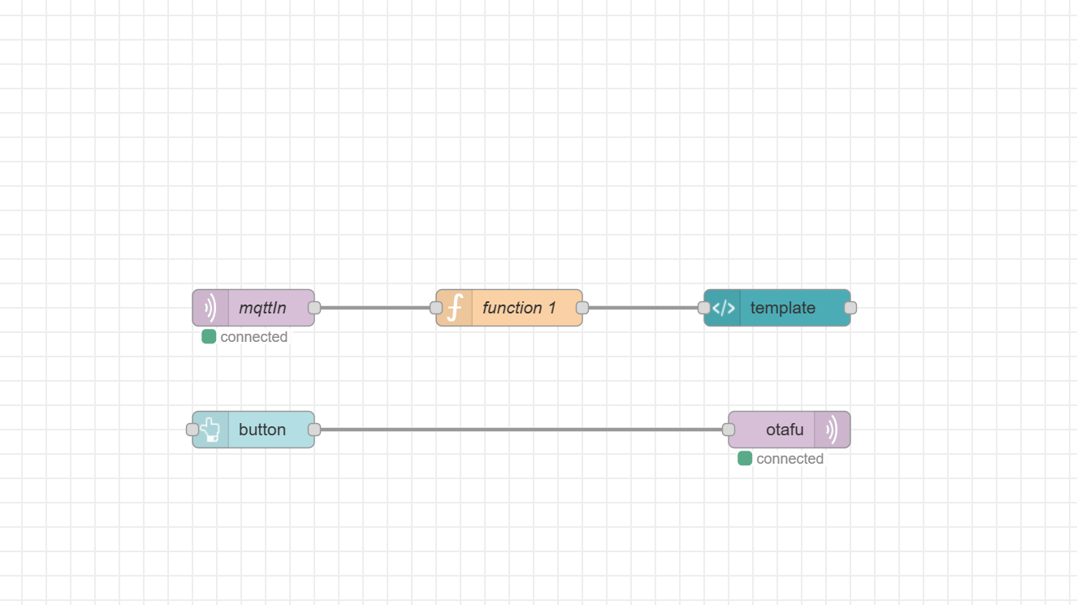Select the button node label
The width and height of the screenshot is (1077, 605).
tap(262, 430)
